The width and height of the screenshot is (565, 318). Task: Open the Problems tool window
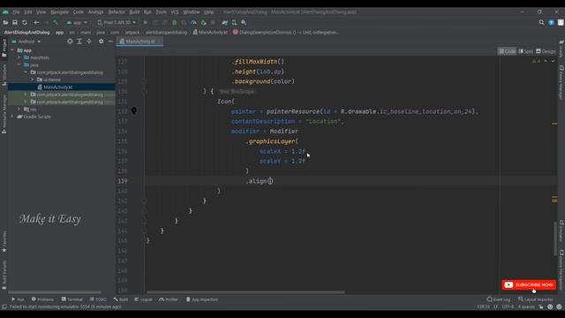coord(42,299)
